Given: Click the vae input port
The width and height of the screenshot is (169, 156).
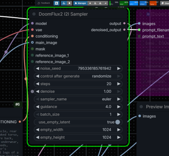Looking at the screenshot, I should [x=33, y=30].
